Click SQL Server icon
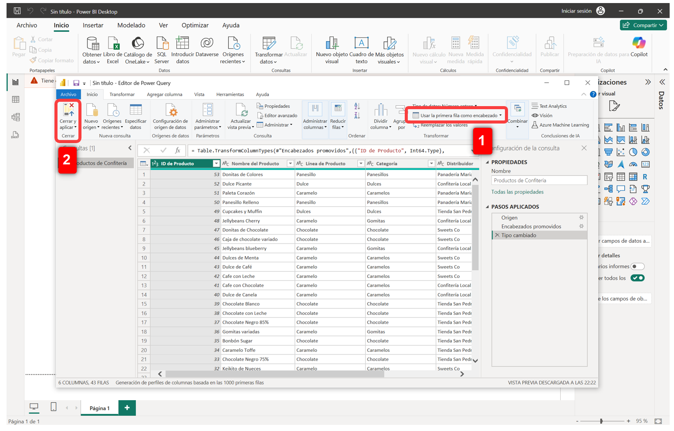 (162, 43)
